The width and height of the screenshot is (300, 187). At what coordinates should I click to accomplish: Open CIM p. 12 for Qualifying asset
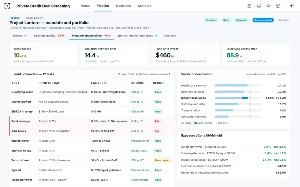(x=137, y=92)
